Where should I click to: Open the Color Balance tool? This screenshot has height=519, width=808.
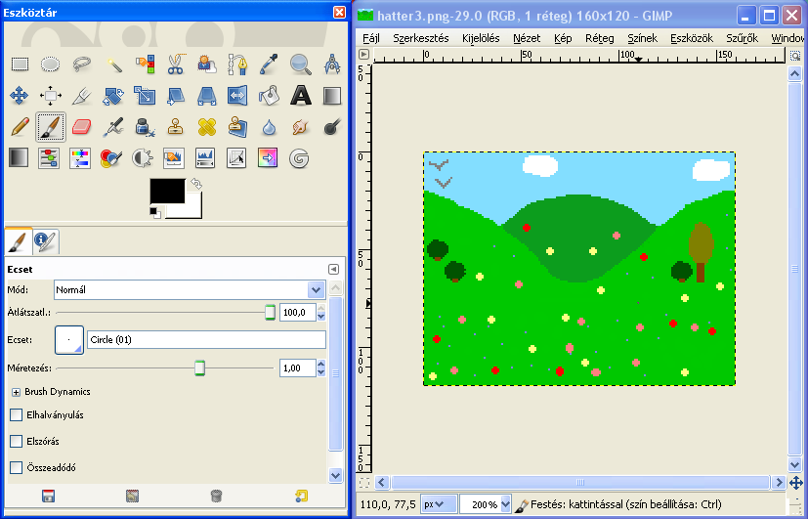coord(49,158)
